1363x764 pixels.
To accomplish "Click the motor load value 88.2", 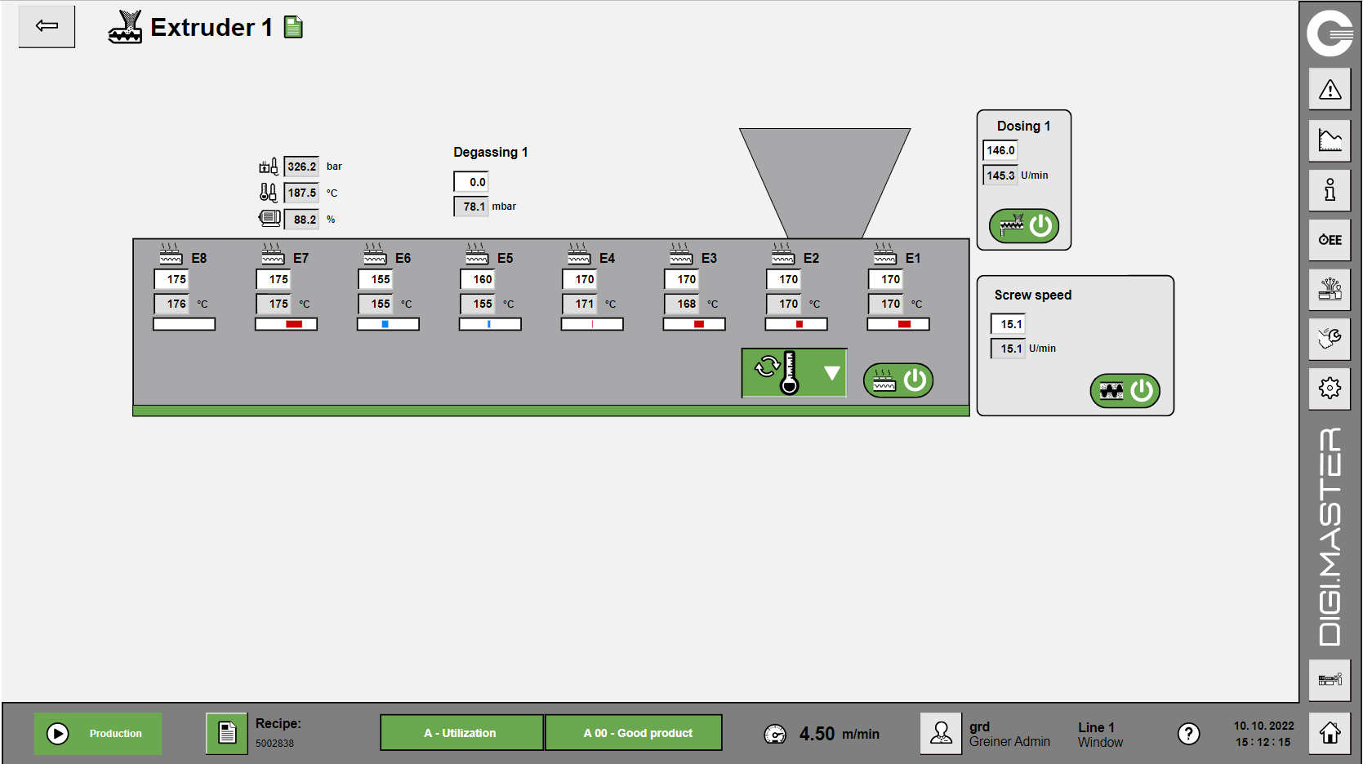I will point(301,219).
